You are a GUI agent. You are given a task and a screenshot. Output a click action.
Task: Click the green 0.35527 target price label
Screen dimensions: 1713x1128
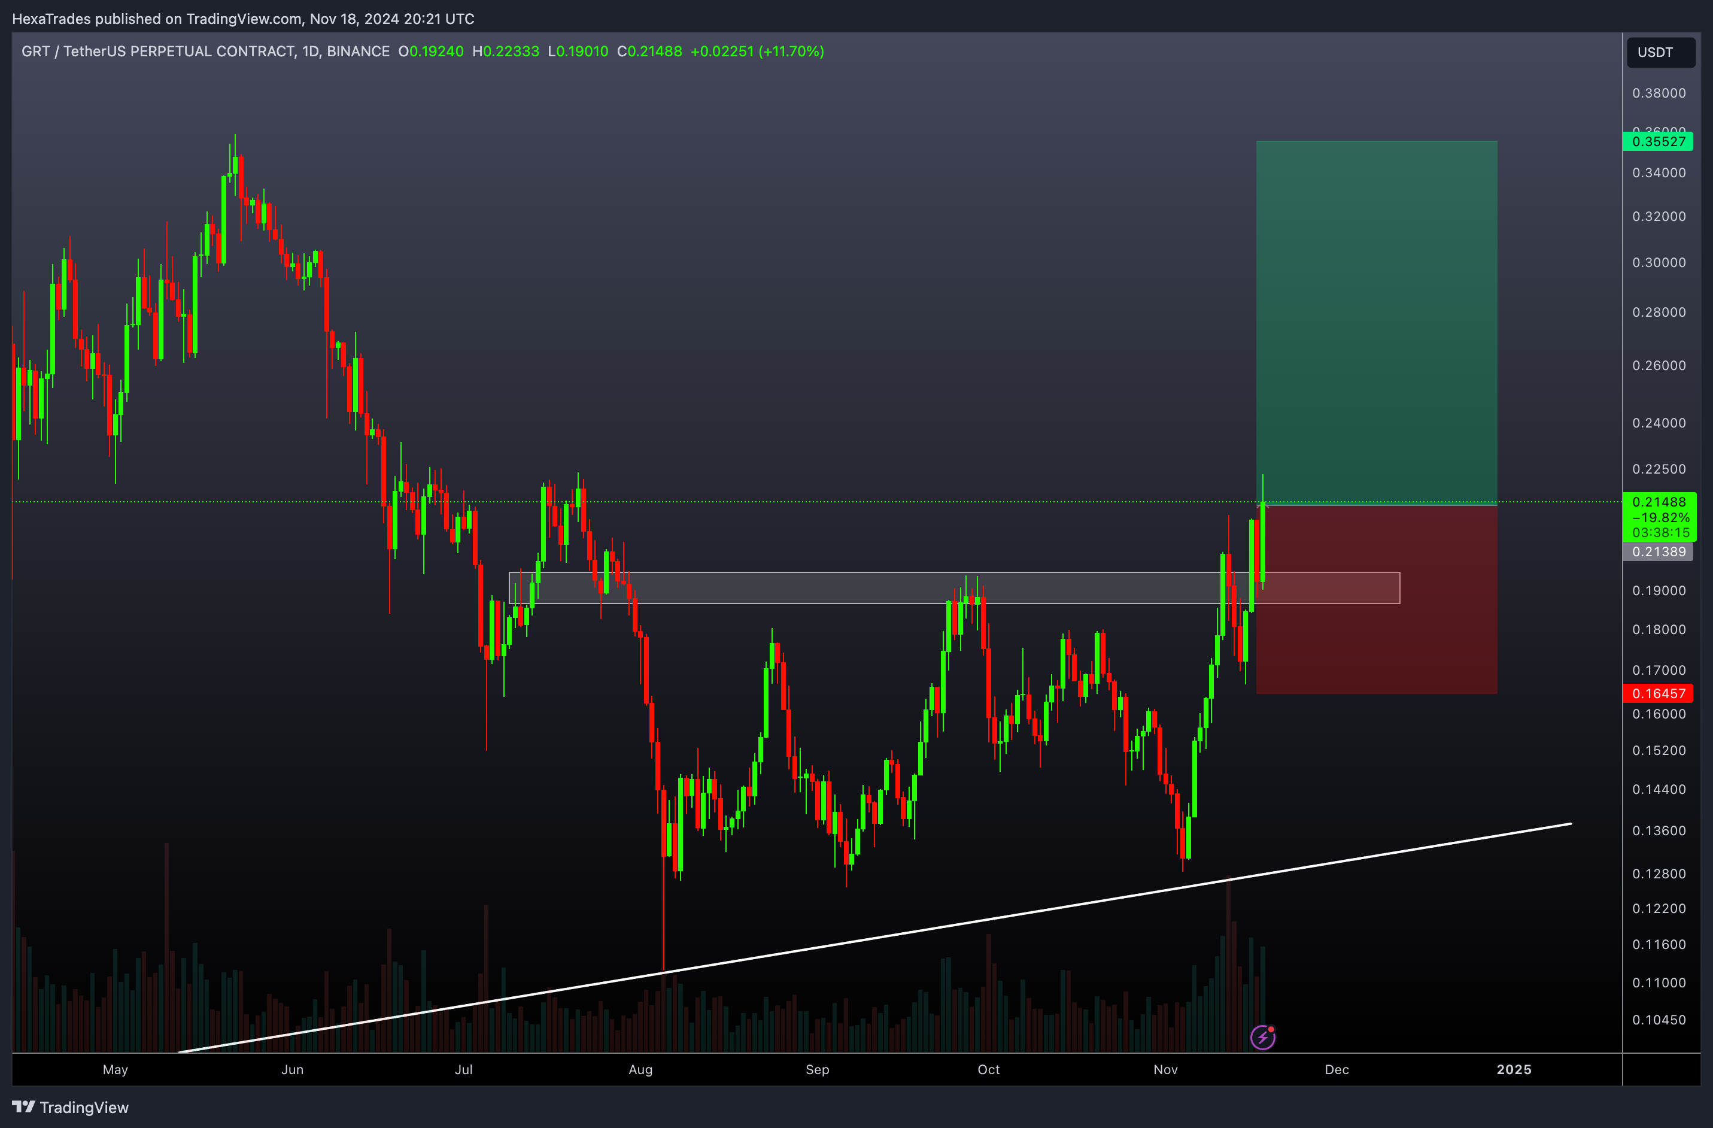point(1659,141)
